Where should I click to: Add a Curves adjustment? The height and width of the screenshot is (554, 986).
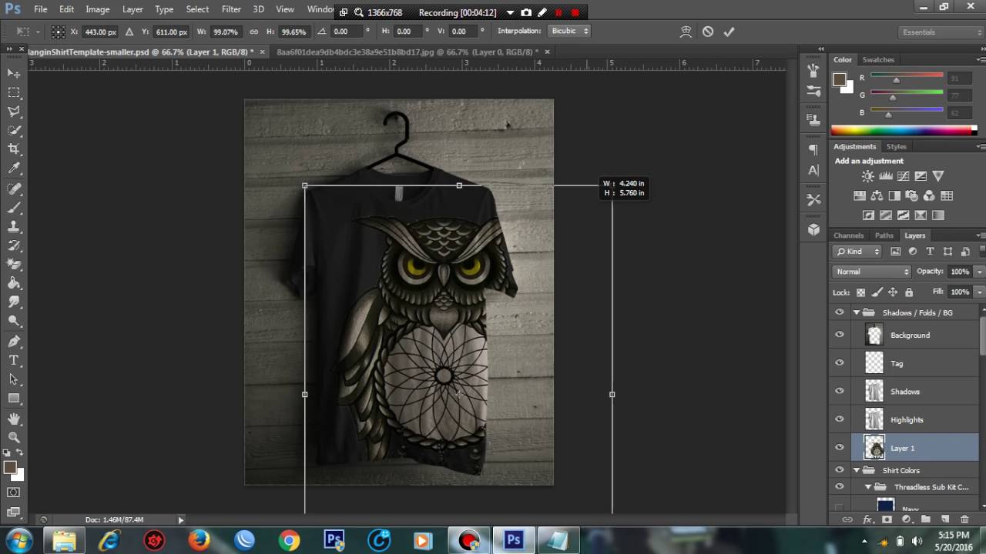904,176
